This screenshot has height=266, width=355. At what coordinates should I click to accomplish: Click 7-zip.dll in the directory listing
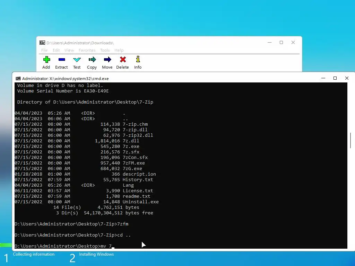click(x=135, y=130)
